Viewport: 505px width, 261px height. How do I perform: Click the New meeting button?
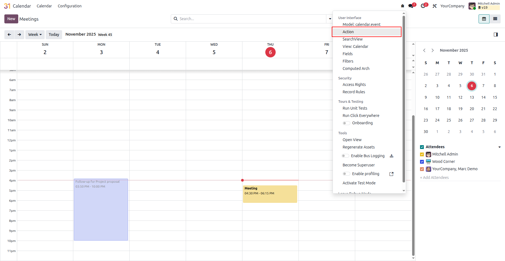11,19
